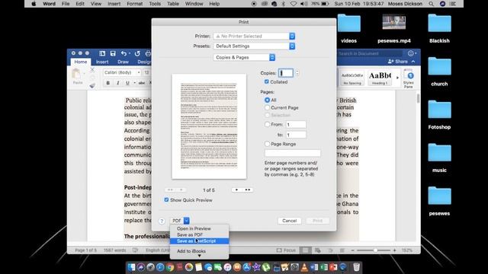Click the Bluetooth icon in menu bar
Viewport: 488px width, 274px height.
283,4
